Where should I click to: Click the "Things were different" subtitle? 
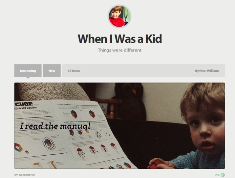pos(120,50)
